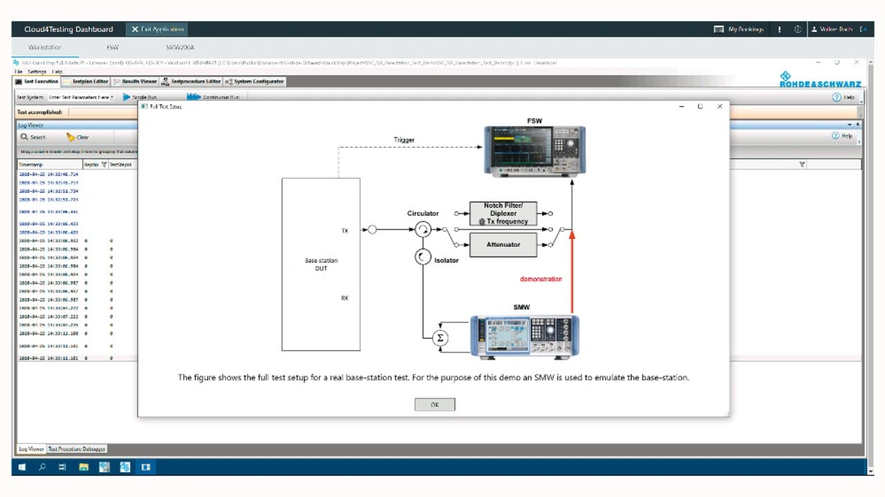This screenshot has height=497, width=885.
Task: Open the Log Viewer panel dropdown arrow
Action: tap(849, 125)
